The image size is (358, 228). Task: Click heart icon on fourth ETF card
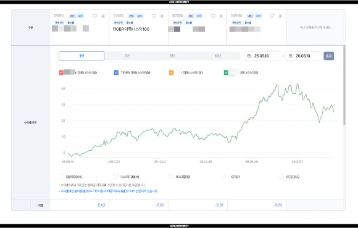click(x=272, y=16)
